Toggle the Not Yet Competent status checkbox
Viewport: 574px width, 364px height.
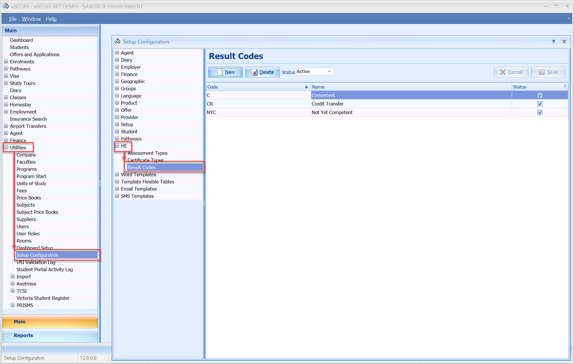[540, 112]
